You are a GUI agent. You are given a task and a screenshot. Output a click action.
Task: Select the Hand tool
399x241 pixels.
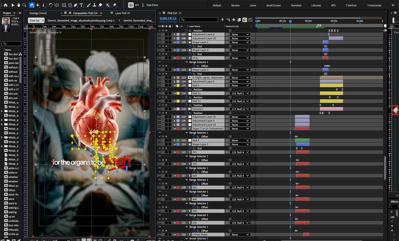click(19, 5)
